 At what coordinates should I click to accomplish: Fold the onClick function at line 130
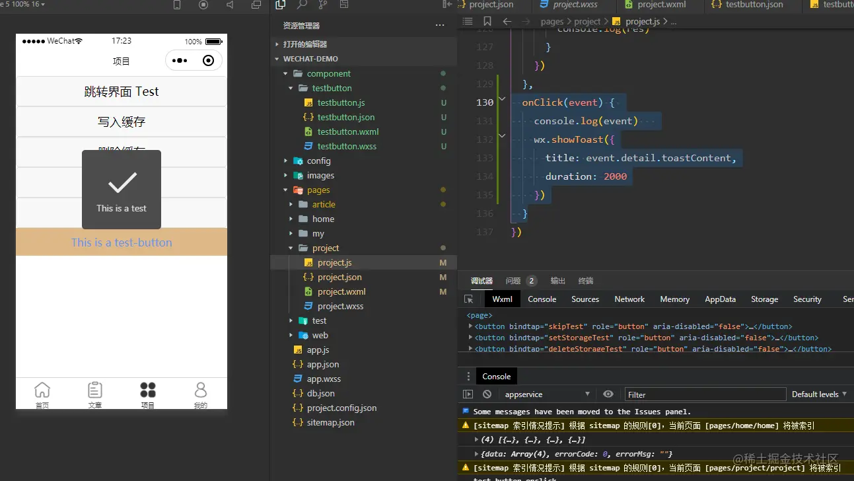(x=502, y=100)
